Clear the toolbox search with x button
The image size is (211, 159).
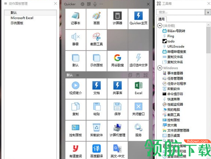coord(208,12)
